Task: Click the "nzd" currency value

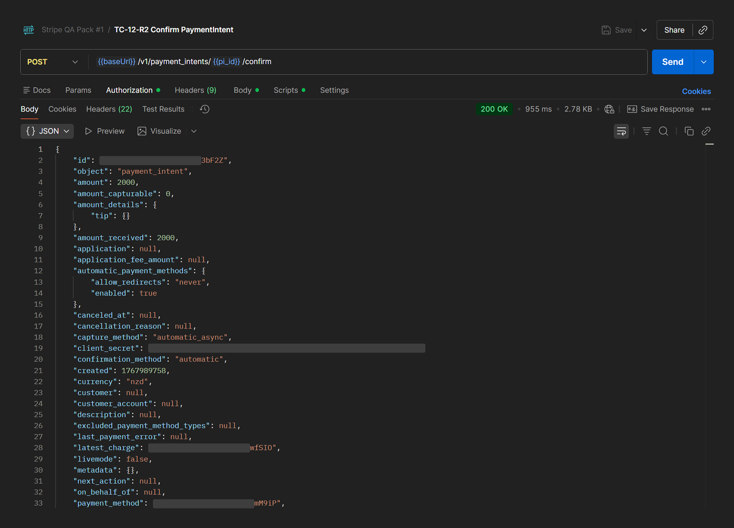Action: point(137,381)
